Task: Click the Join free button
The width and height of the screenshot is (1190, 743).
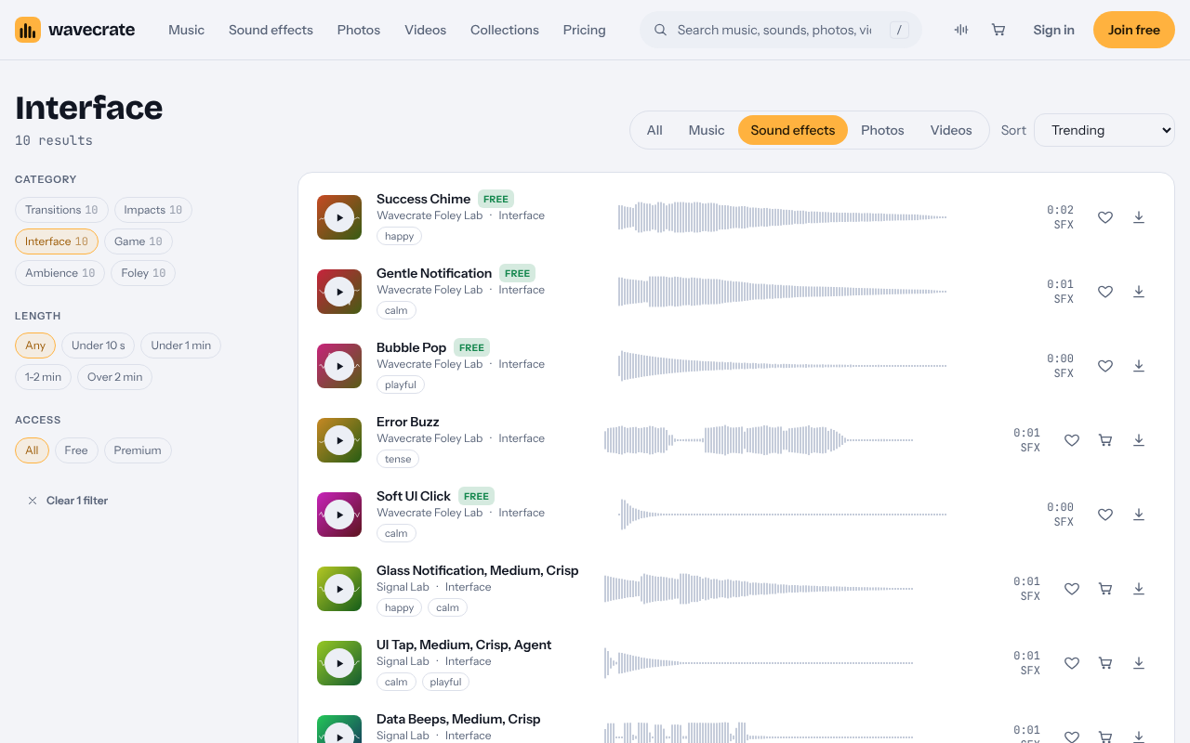Action: [1134, 30]
